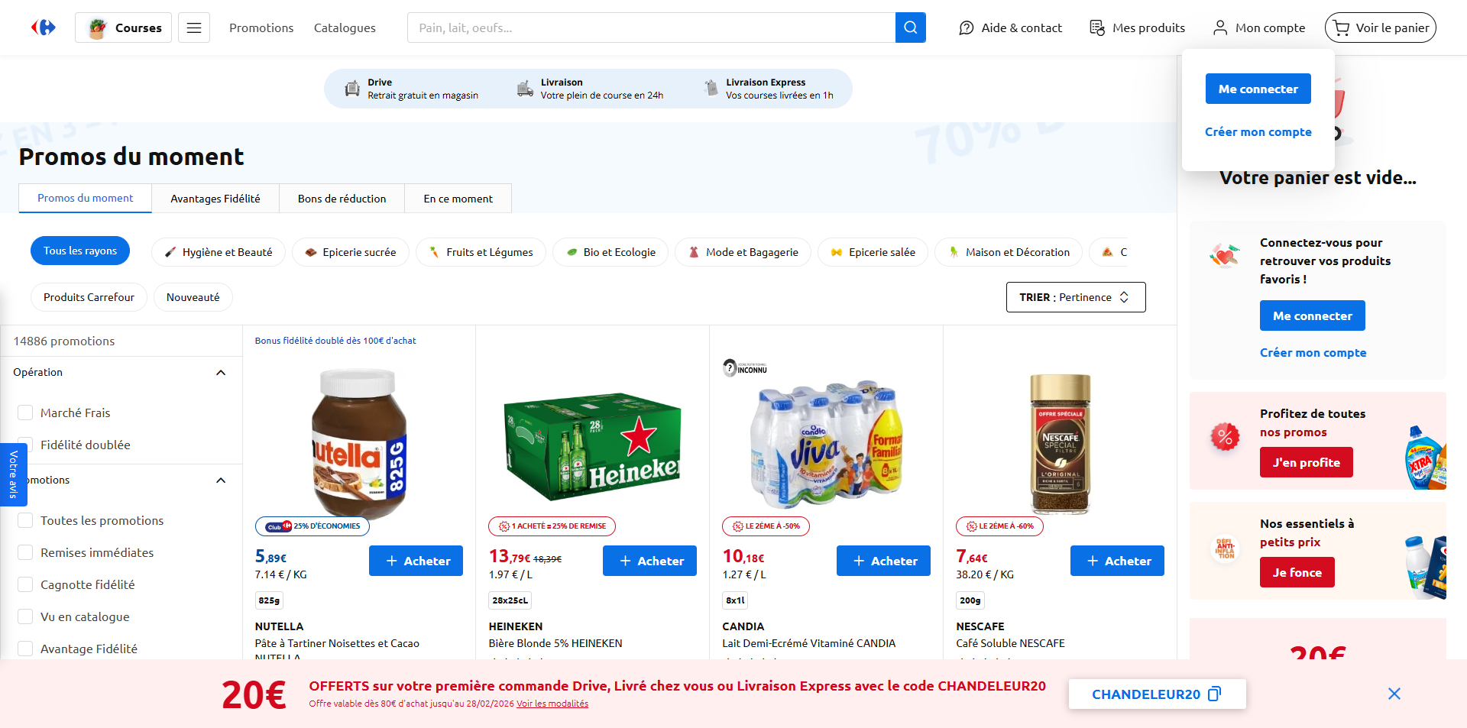Click the Drive pickup icon
The image size is (1467, 728).
point(352,89)
